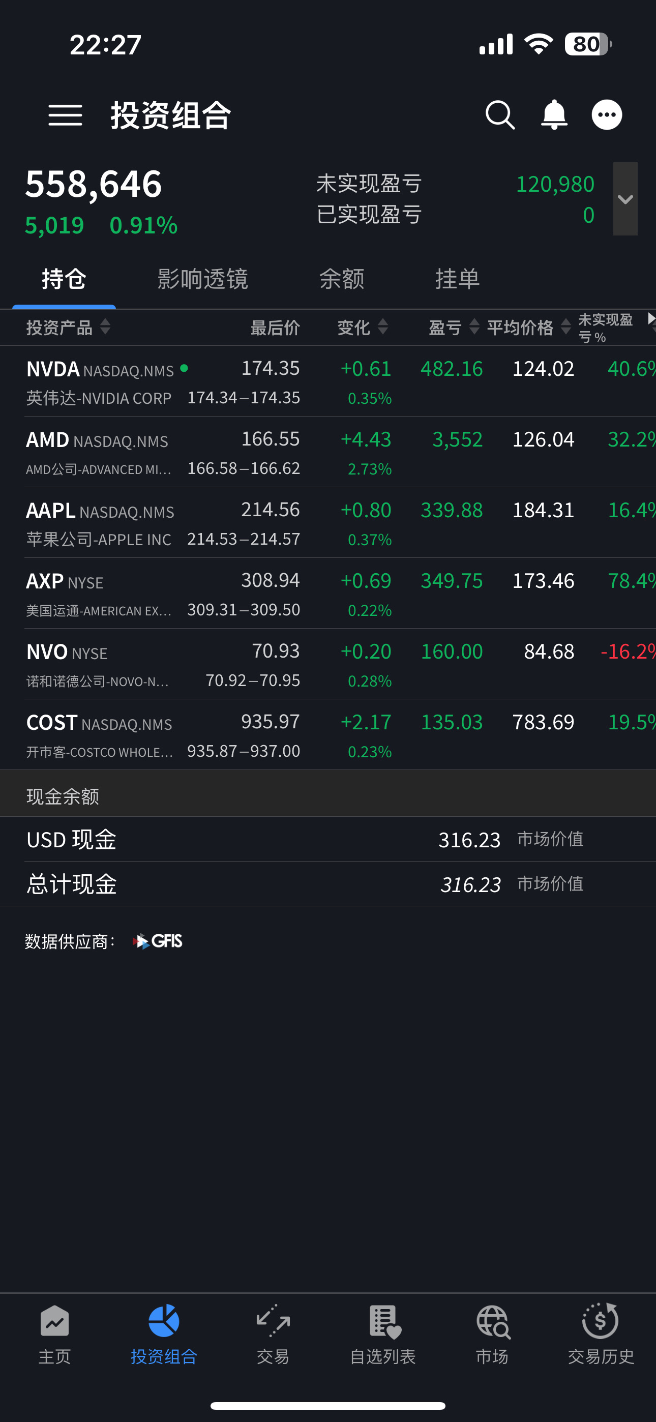Viewport: 656px width, 1422px height.
Task: Open the NVDA position row
Action: pos(328,381)
